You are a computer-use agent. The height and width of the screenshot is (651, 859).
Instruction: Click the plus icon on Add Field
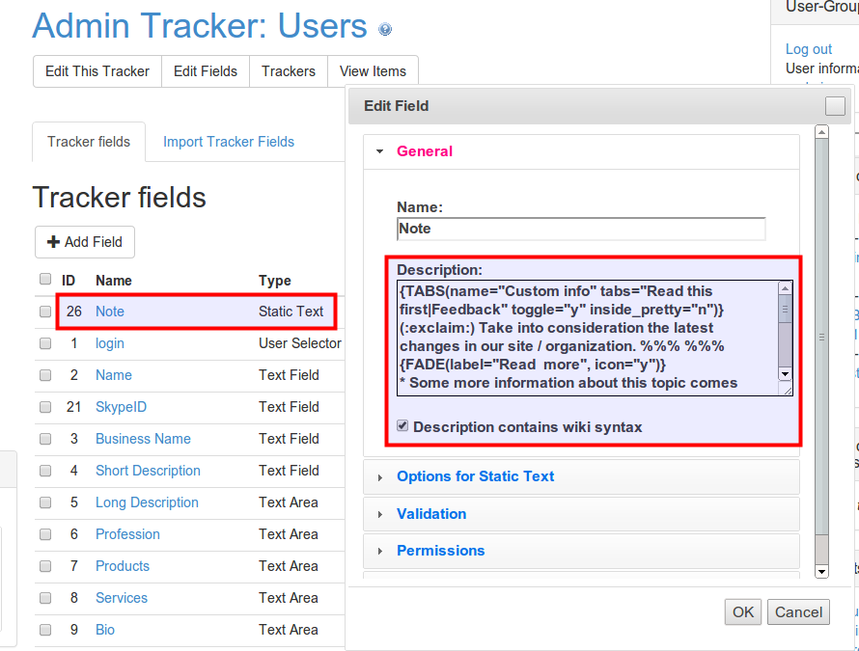(54, 242)
